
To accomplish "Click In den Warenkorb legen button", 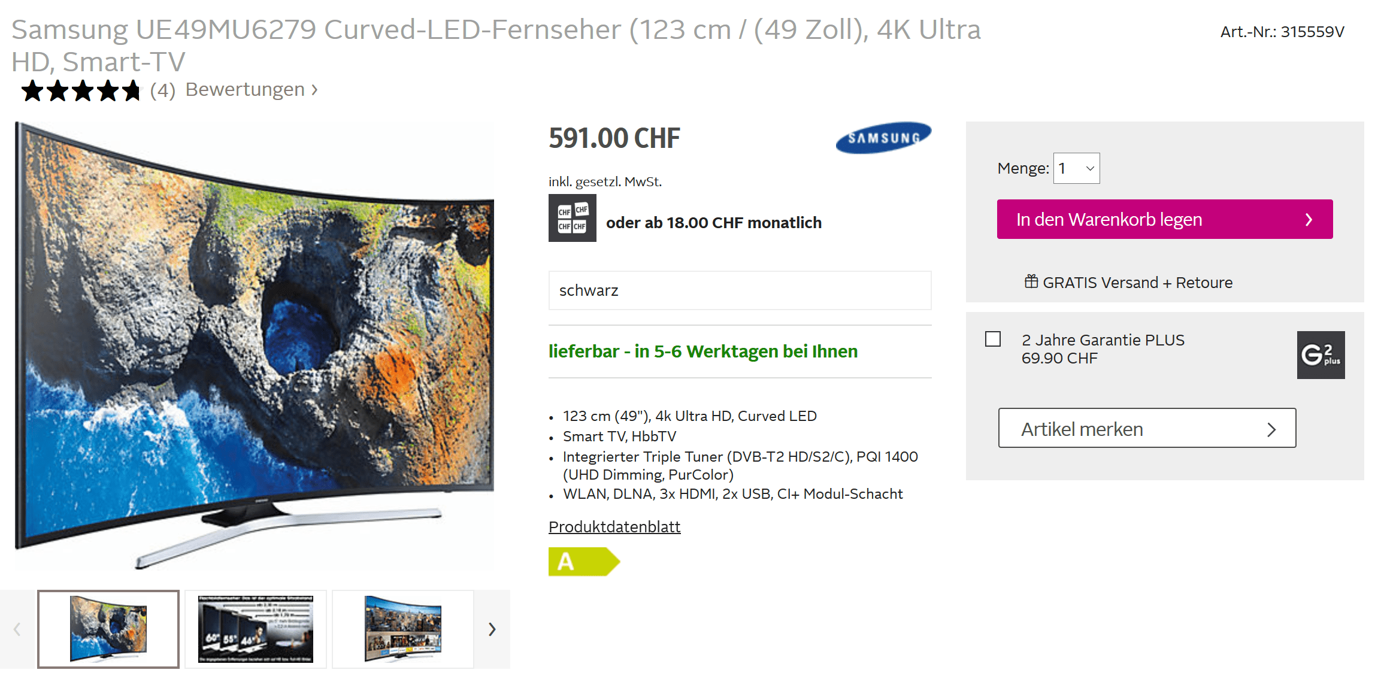I will (x=1165, y=219).
